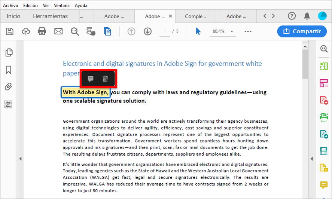Open zoom level dropdown arrow
The image size is (332, 199).
click(232, 31)
